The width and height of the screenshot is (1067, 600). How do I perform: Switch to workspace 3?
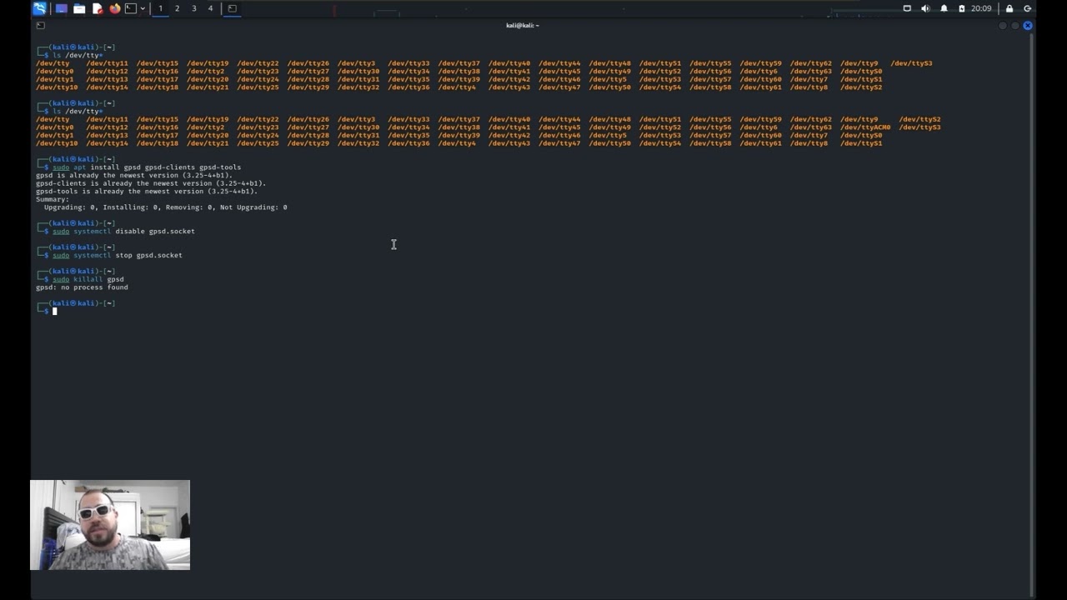[193, 8]
